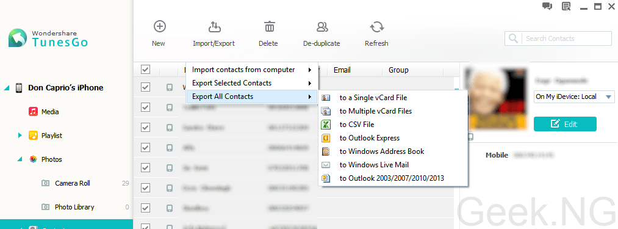Export to Windows Live Mail

(x=393, y=165)
